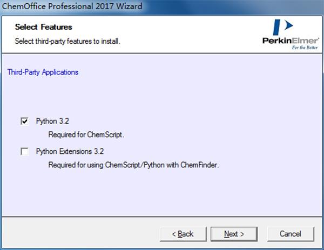Click the Select Features heading
Viewport: 324px width, 250px height.
point(43,27)
